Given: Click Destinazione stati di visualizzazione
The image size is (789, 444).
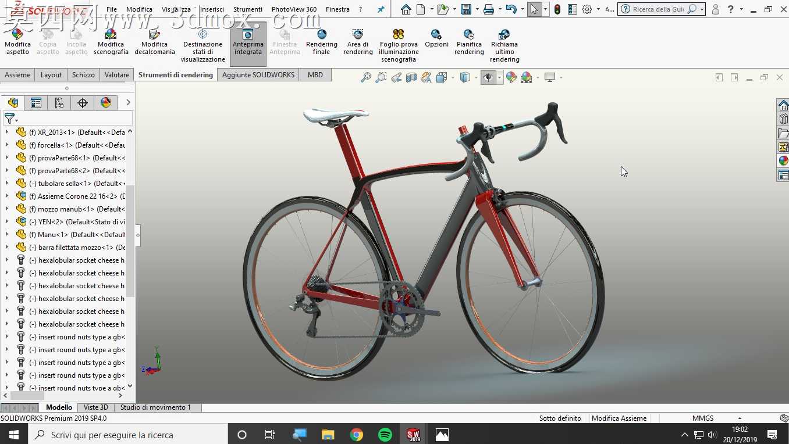Looking at the screenshot, I should click(x=202, y=46).
